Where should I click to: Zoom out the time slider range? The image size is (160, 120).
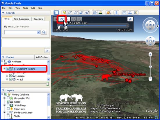point(74,19)
